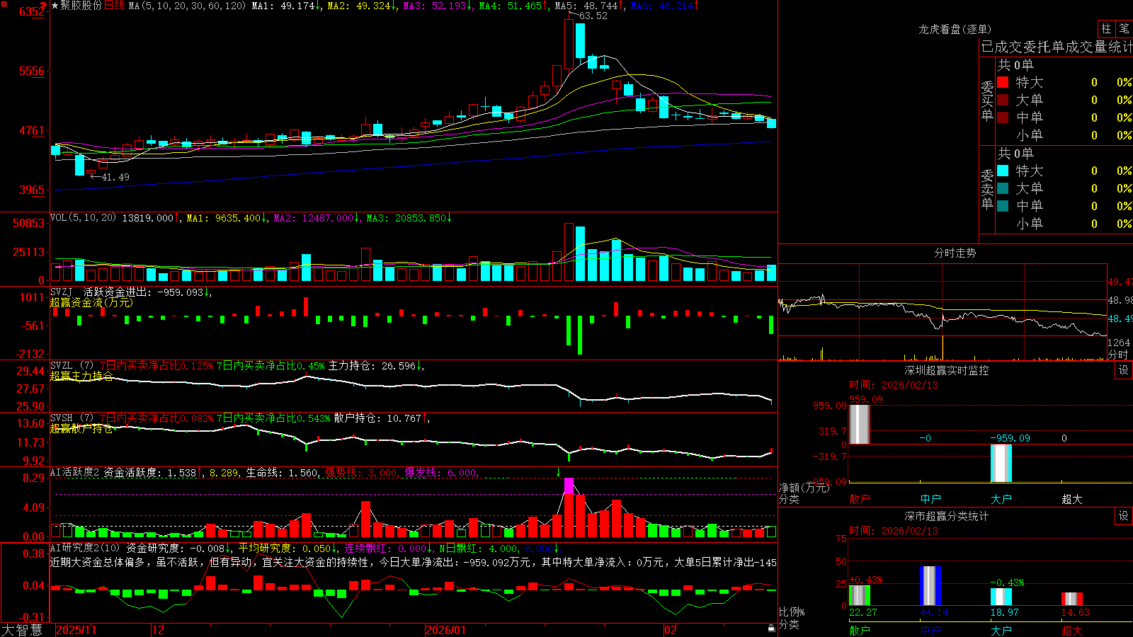The image size is (1133, 637).
Task: Click the 3965 price axis label
Action: tap(32, 190)
